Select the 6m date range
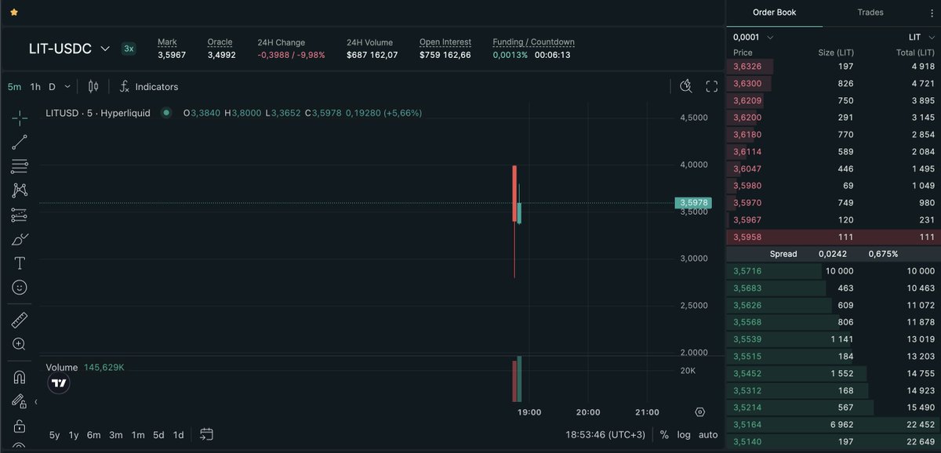The height and width of the screenshot is (453, 941). point(94,434)
